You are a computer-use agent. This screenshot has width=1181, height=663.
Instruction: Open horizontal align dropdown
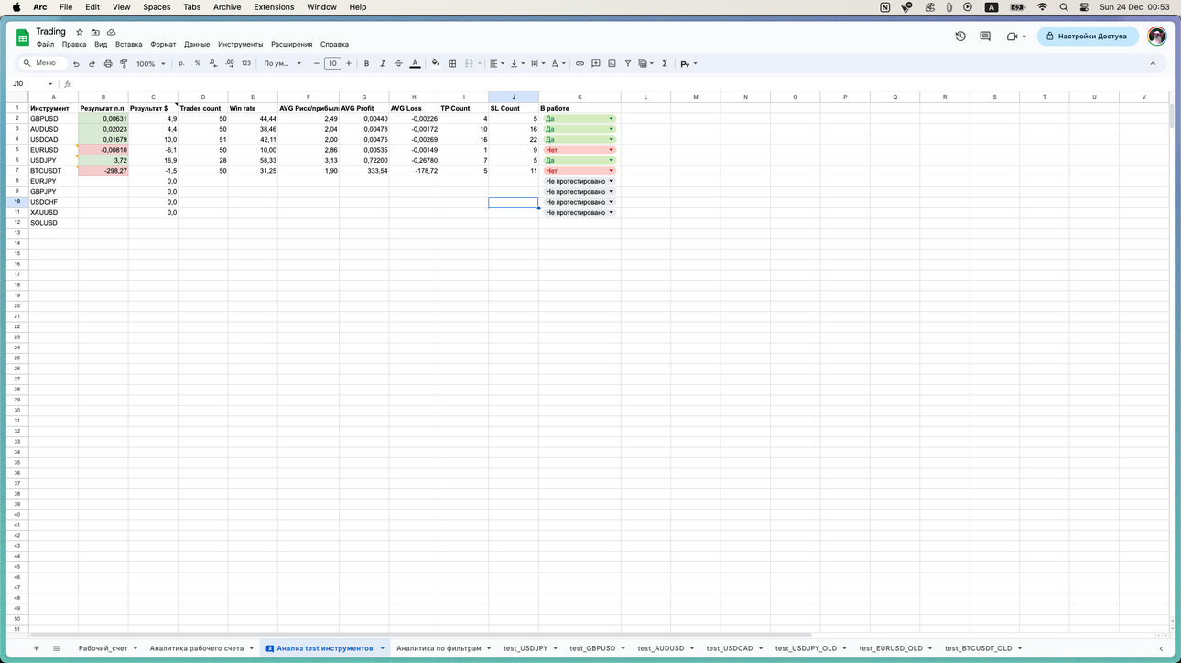click(497, 64)
